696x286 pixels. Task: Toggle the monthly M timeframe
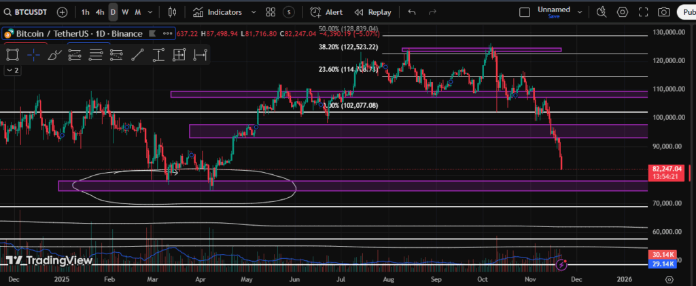138,12
